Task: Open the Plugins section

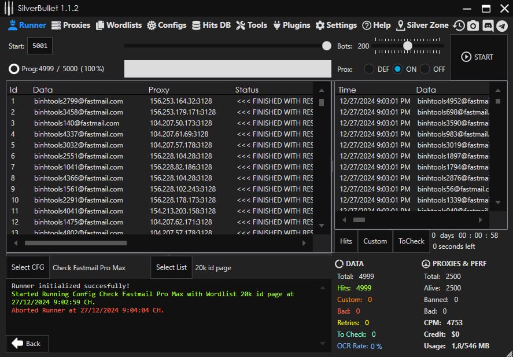Action: click(x=291, y=25)
